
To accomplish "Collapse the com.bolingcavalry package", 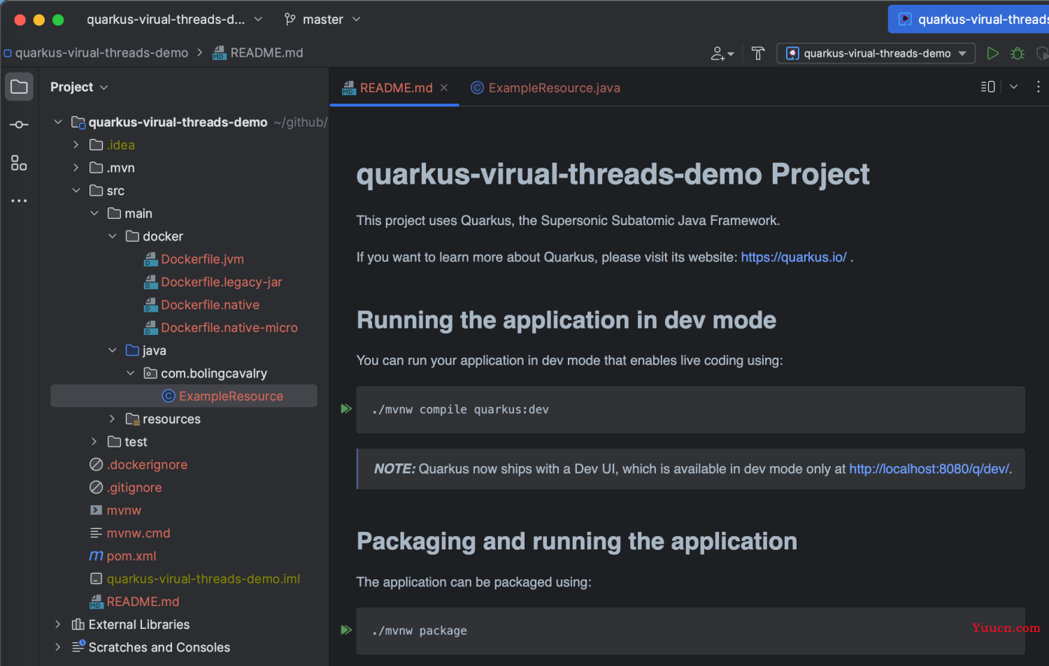I will pyautogui.click(x=131, y=373).
